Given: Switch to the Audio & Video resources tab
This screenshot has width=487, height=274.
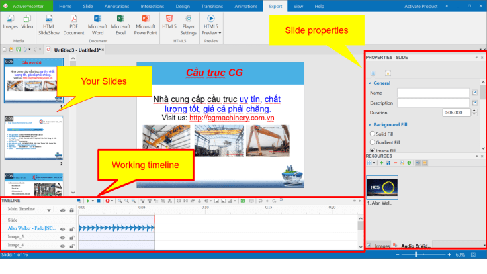Looking at the screenshot, I should [x=413, y=246].
